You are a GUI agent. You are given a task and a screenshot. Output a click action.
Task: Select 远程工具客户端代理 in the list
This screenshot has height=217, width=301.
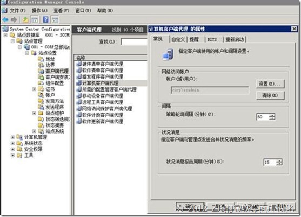click(x=103, y=102)
